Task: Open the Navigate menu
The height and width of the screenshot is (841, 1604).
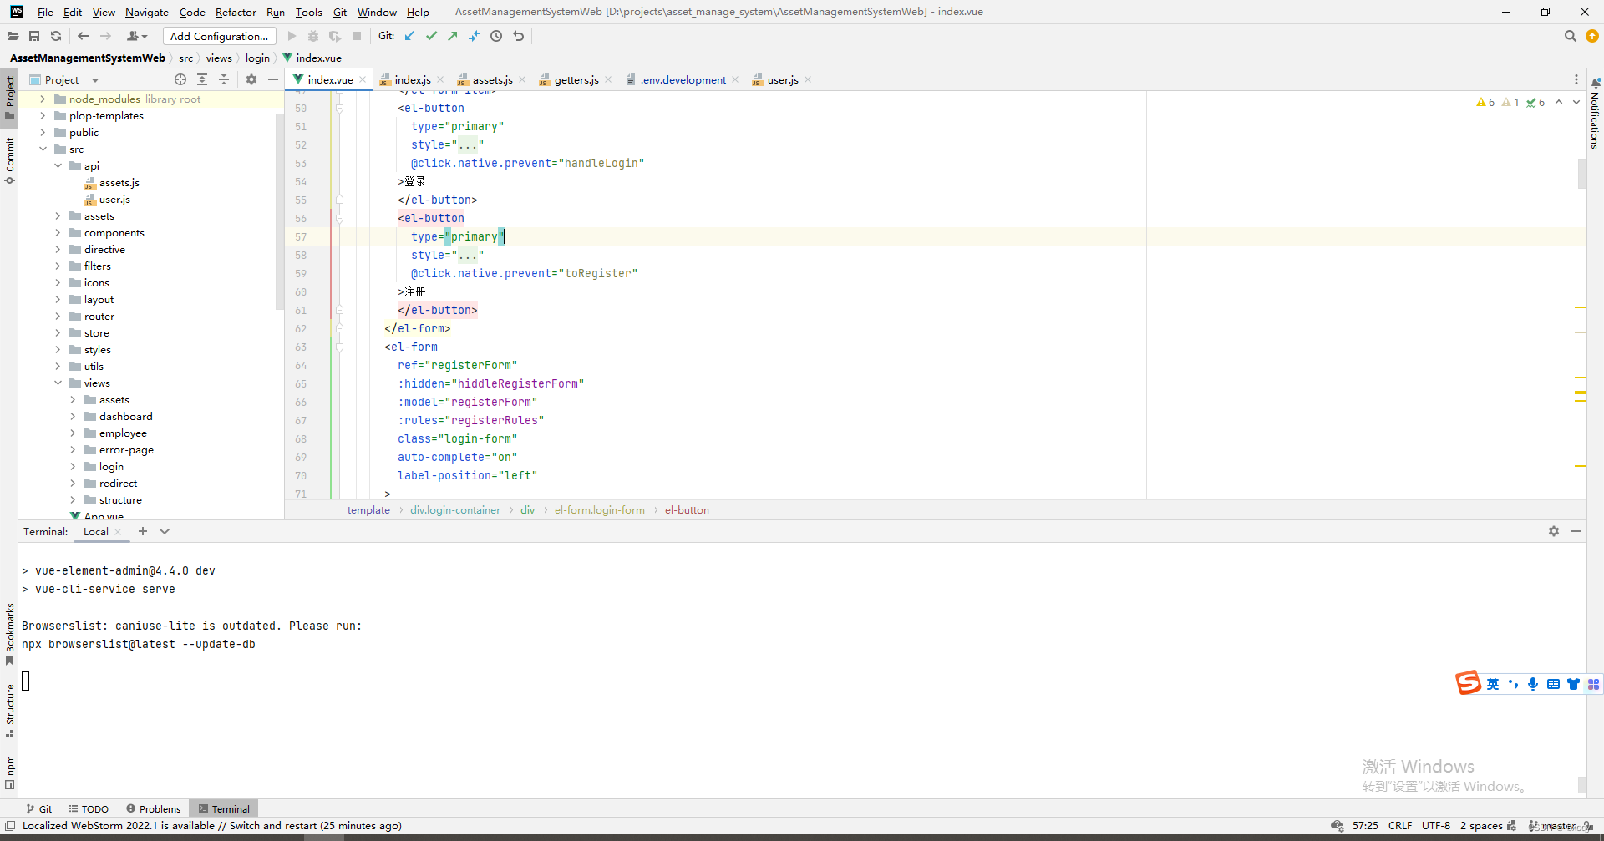Action: click(147, 12)
